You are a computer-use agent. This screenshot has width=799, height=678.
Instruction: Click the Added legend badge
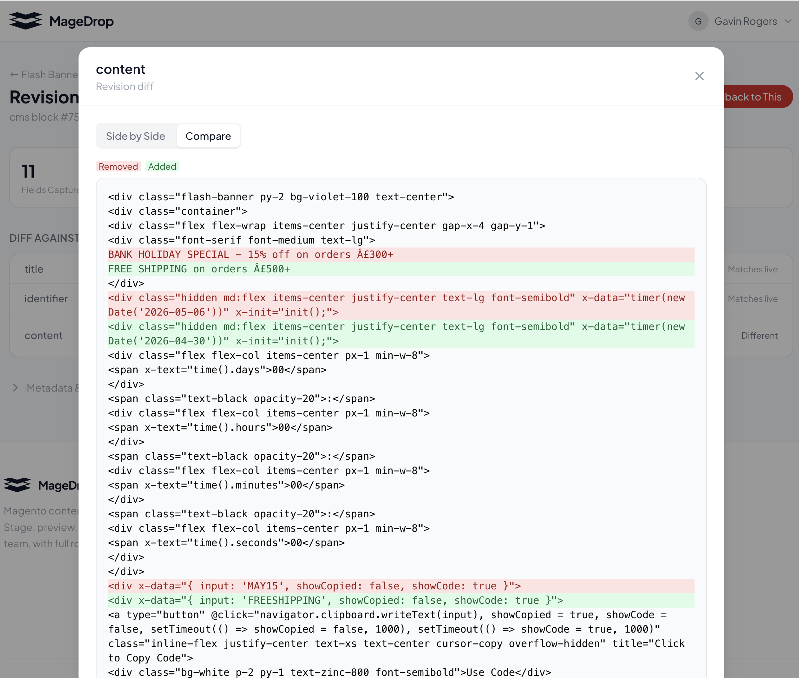pyautogui.click(x=162, y=166)
